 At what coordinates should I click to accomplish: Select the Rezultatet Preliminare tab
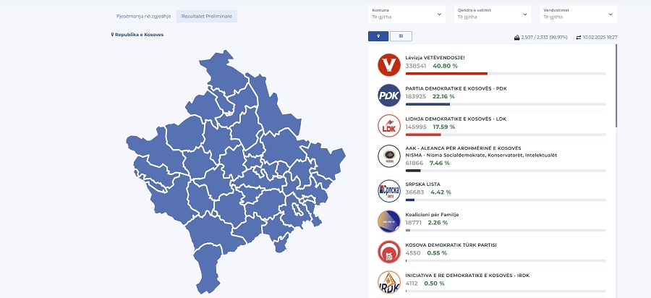(207, 16)
